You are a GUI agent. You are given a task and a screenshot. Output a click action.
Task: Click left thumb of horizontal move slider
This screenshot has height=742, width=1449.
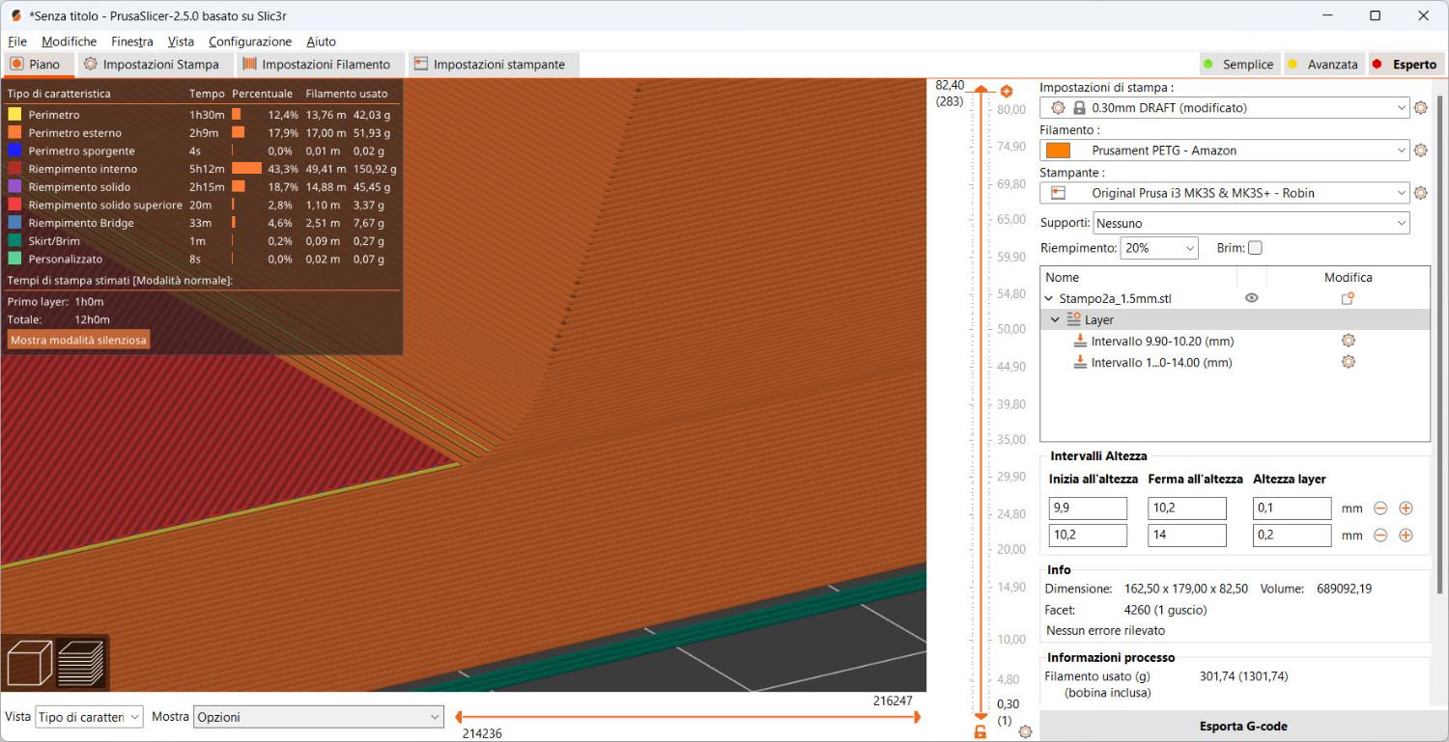coord(461,717)
